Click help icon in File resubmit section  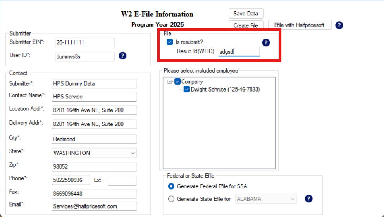[x=266, y=42]
